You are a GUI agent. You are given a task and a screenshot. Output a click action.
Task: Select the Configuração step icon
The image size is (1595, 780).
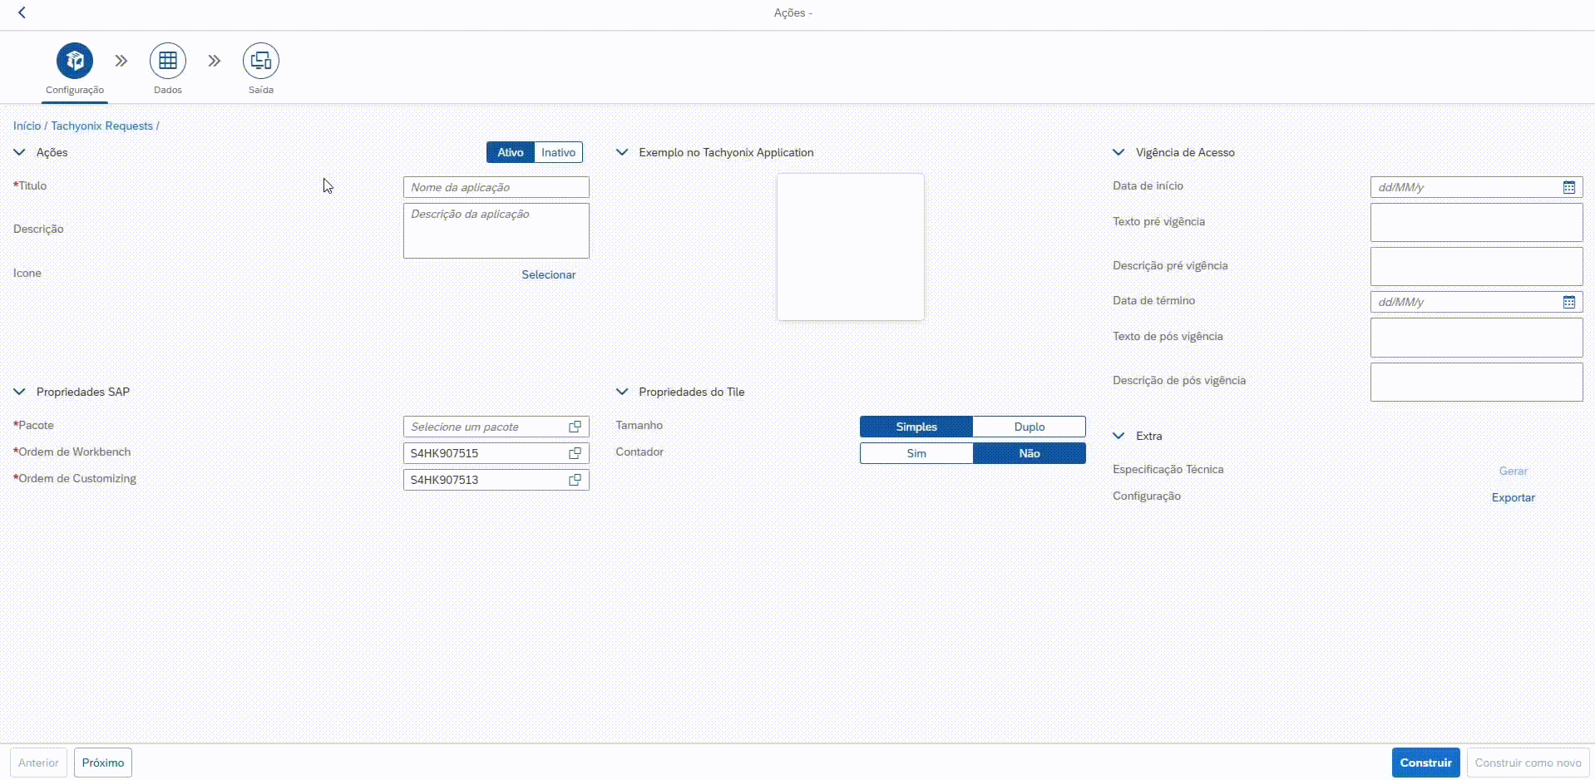pyautogui.click(x=75, y=61)
